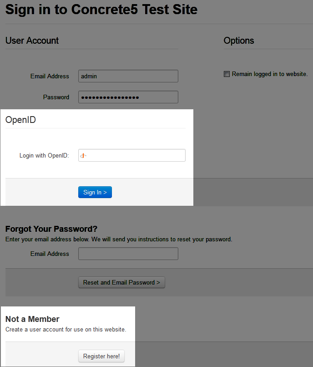This screenshot has height=367, width=313.
Task: Click the 'Login with OpenID:' label
Action: [44, 156]
